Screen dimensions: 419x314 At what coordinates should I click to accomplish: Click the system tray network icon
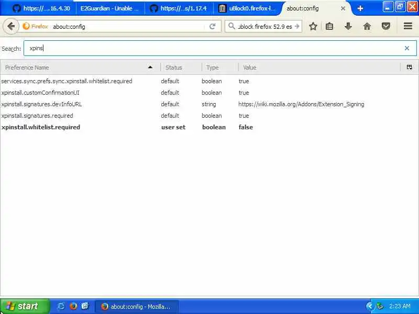point(380,306)
